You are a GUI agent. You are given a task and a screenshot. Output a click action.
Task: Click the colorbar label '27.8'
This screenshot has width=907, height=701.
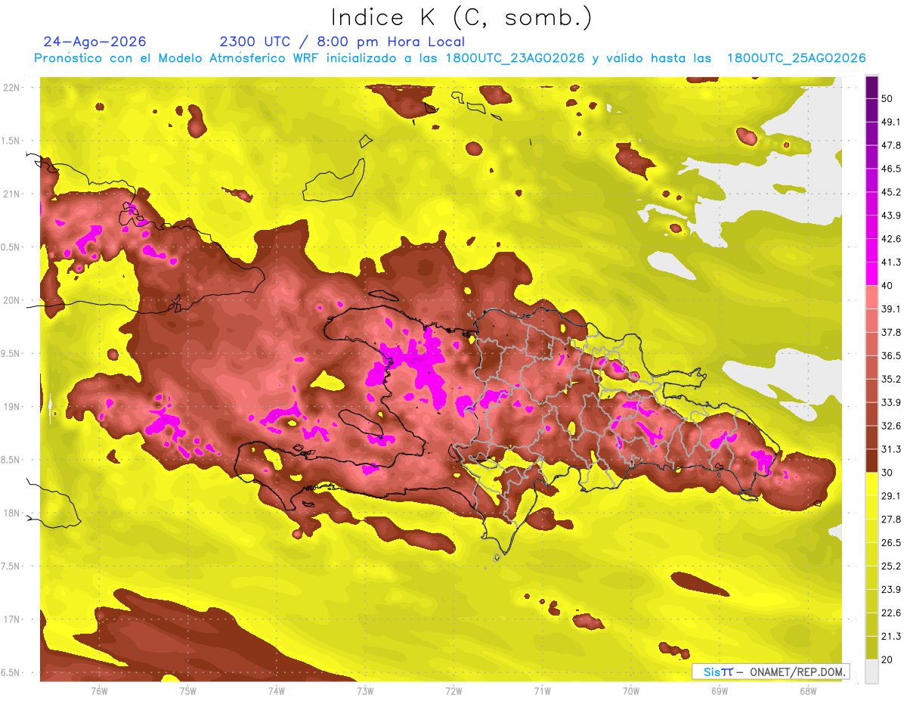click(x=890, y=520)
